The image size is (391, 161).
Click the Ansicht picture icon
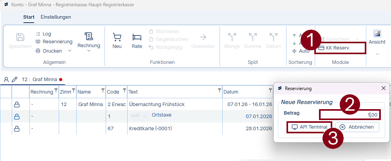[377, 34]
